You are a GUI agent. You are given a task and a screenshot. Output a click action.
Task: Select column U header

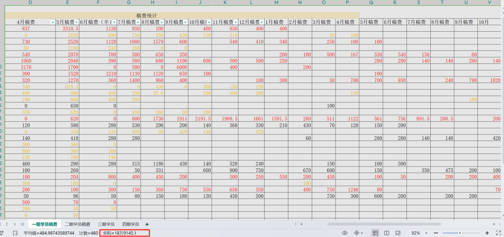[x=466, y=3]
